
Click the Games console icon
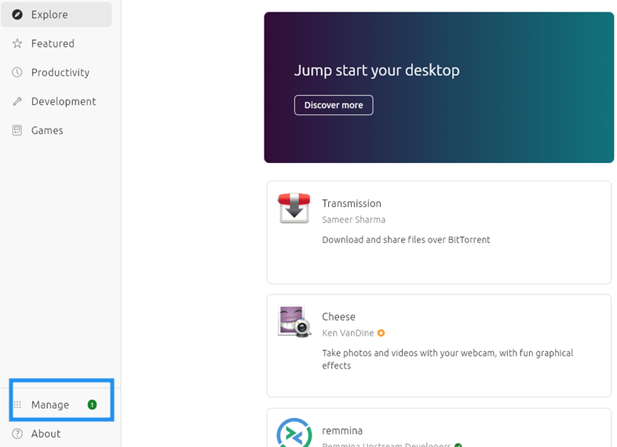coord(17,130)
